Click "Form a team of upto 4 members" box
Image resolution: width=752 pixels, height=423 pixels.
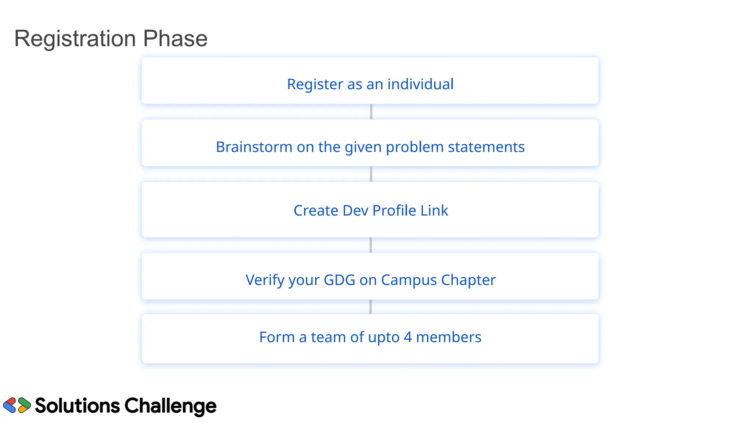[370, 337]
